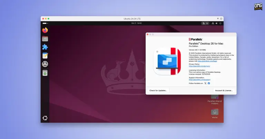
Task: Close the About Parallels Desktop window
Action: 148,34
